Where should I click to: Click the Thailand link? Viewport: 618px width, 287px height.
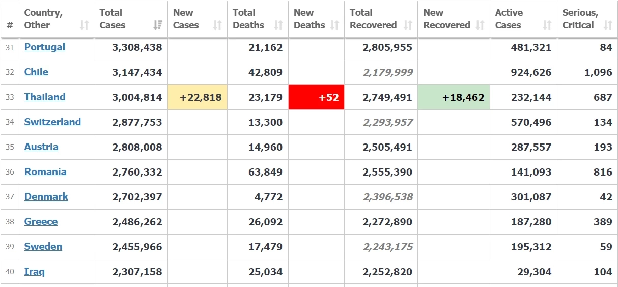(45, 97)
